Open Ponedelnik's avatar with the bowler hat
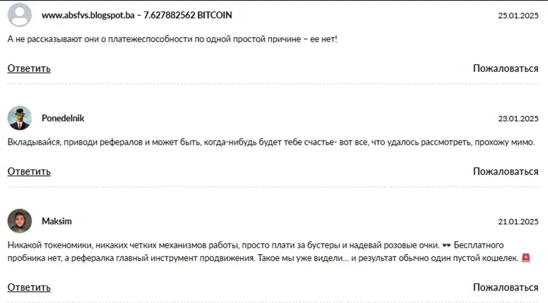The image size is (548, 303). coord(20,118)
